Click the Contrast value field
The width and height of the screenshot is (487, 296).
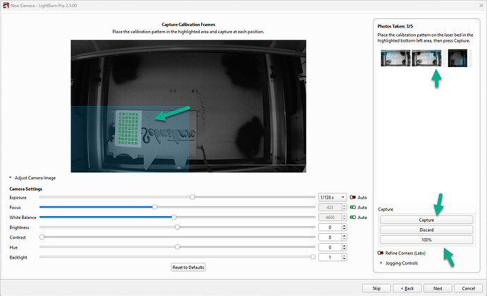tap(330, 237)
